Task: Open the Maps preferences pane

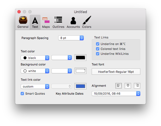Action: click(x=46, y=22)
